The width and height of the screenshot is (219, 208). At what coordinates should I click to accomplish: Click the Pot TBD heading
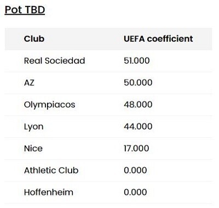(x=25, y=10)
